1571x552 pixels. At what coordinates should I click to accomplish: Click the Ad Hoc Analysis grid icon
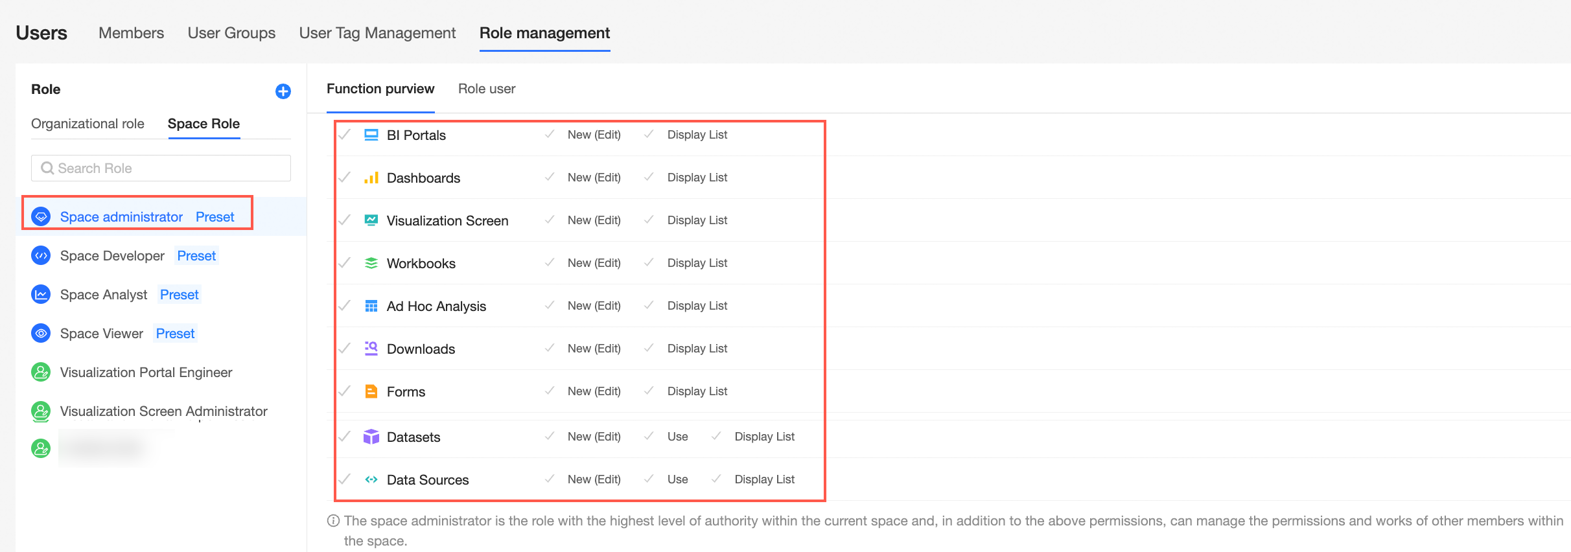click(371, 306)
